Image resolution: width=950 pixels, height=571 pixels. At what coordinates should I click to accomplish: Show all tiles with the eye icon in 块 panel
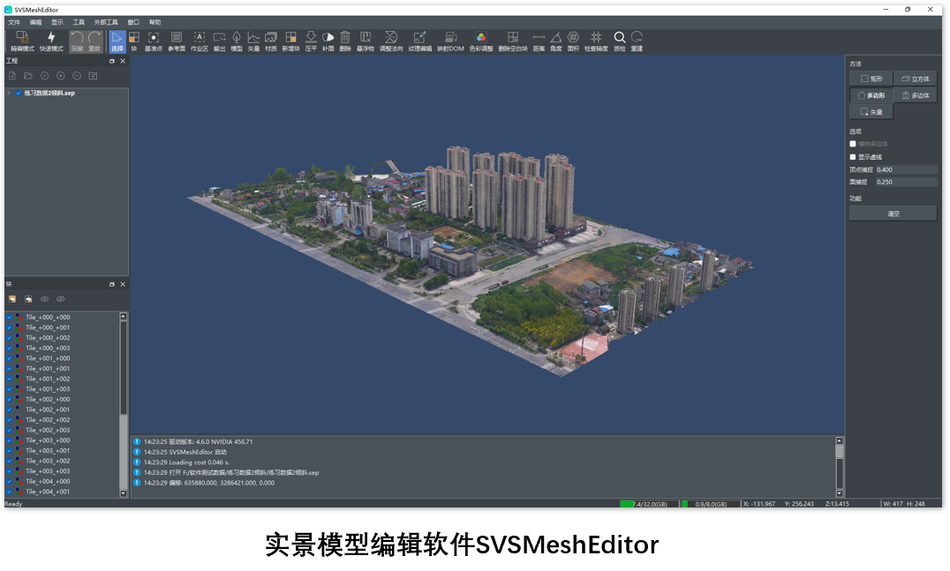45,299
